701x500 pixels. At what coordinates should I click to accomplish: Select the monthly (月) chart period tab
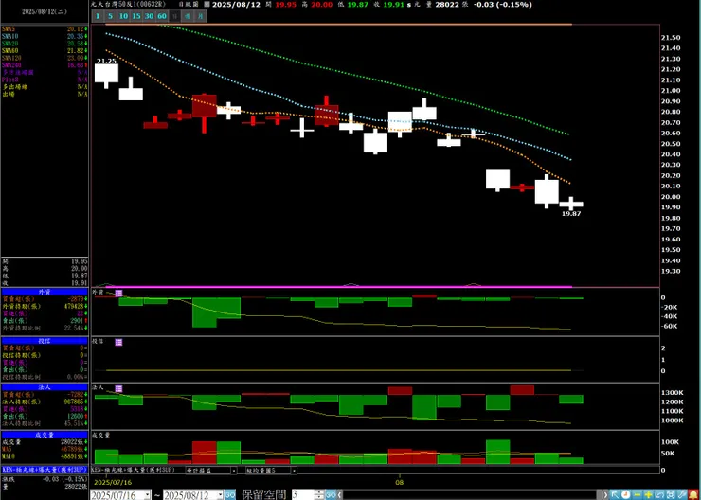(201, 16)
